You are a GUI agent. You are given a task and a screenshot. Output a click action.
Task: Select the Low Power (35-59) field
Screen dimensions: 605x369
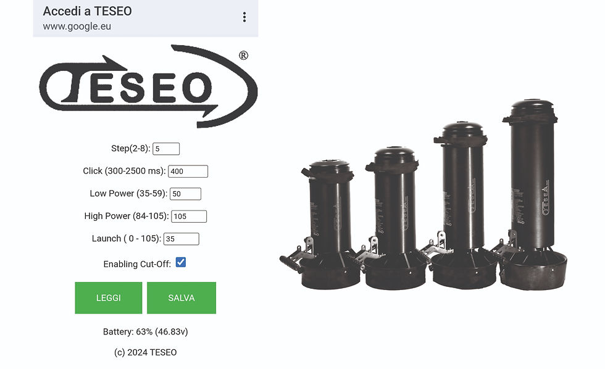click(185, 194)
